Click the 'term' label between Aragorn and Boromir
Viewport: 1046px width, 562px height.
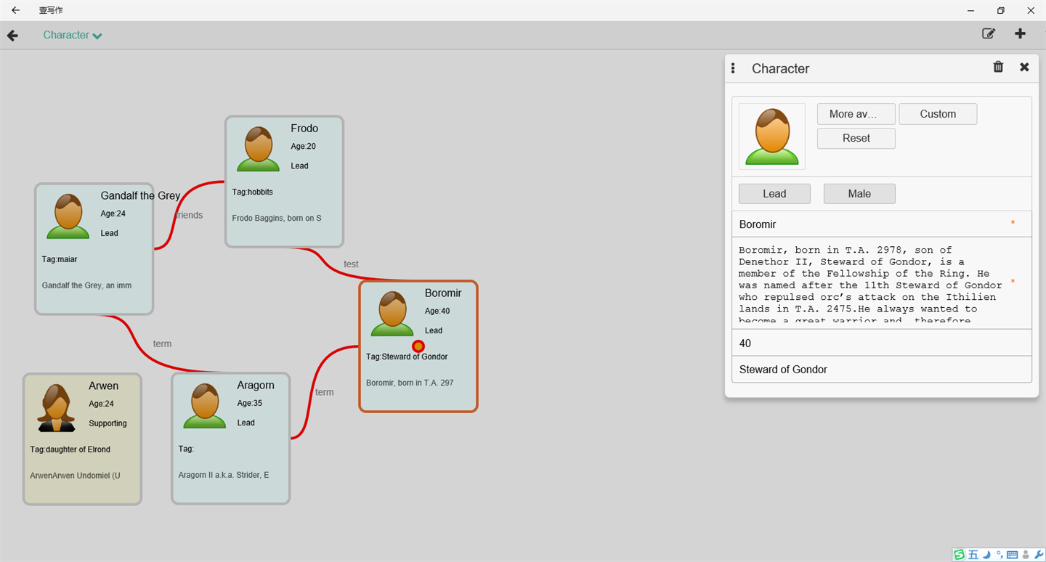click(324, 392)
